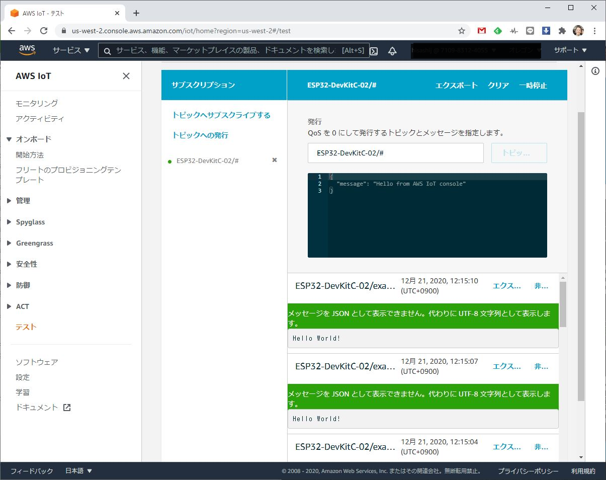This screenshot has height=480, width=606.
Task: Click the site lock icon
Action: point(63,31)
